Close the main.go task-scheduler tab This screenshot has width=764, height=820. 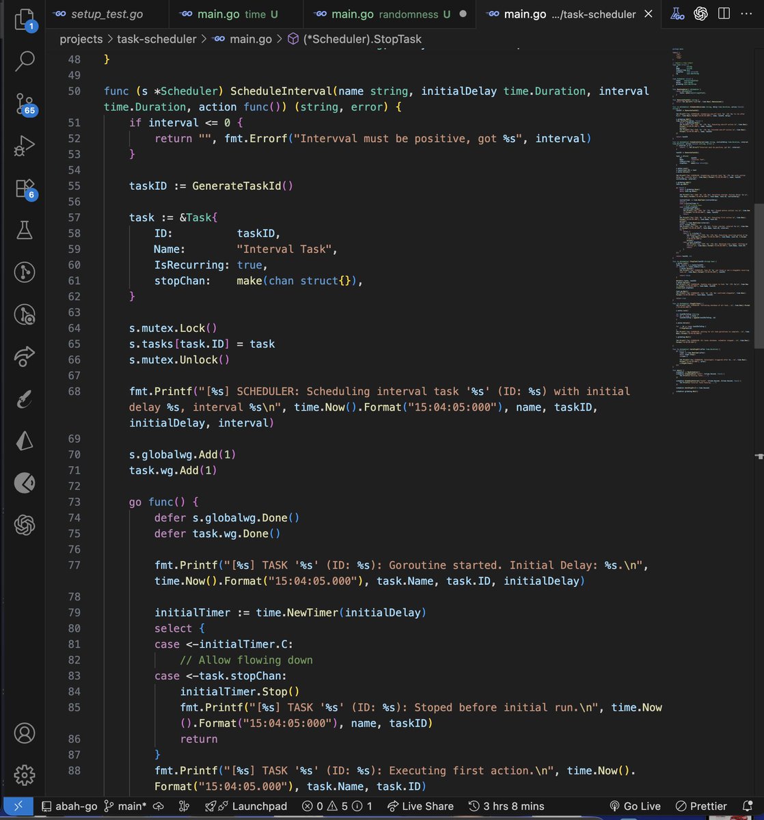(649, 14)
